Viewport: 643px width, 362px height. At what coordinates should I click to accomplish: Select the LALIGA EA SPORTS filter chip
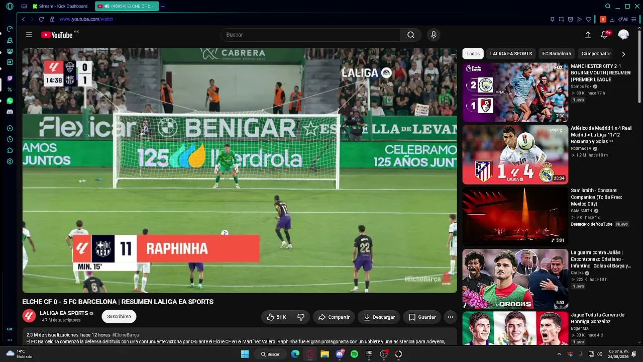click(511, 53)
